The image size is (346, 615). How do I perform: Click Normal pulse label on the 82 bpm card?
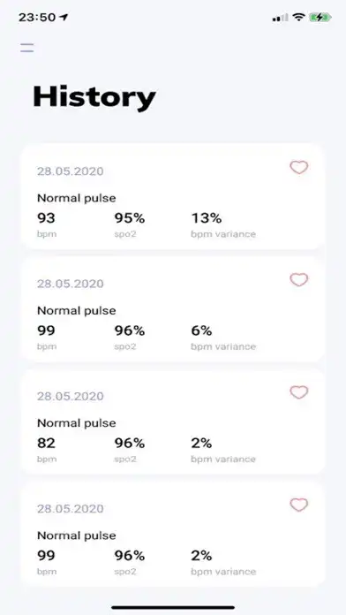pos(77,423)
